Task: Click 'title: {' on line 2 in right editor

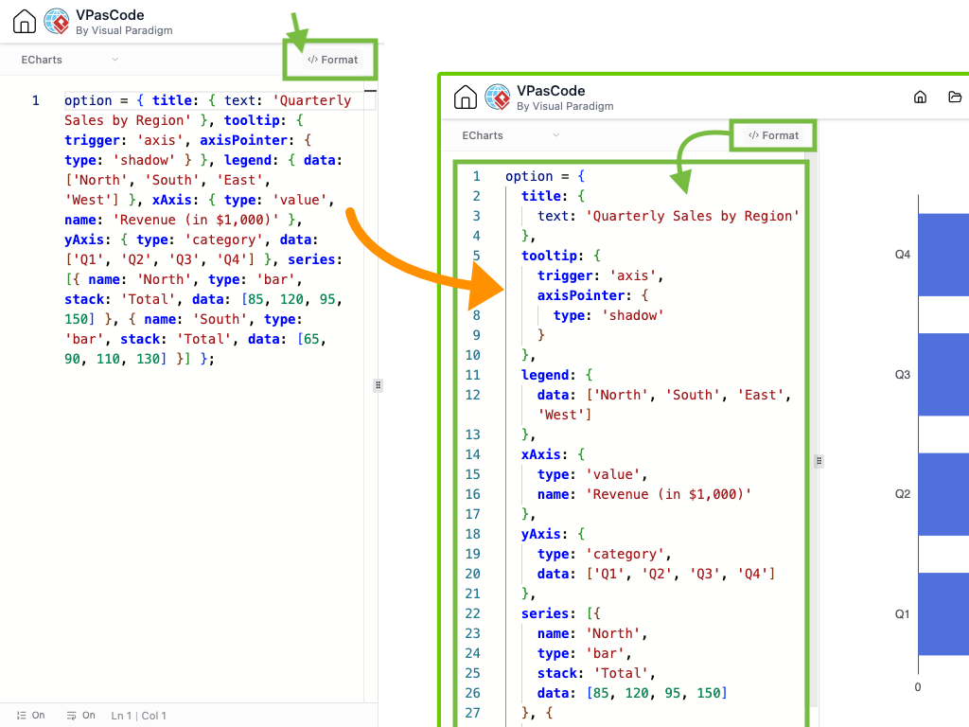Action: click(553, 196)
